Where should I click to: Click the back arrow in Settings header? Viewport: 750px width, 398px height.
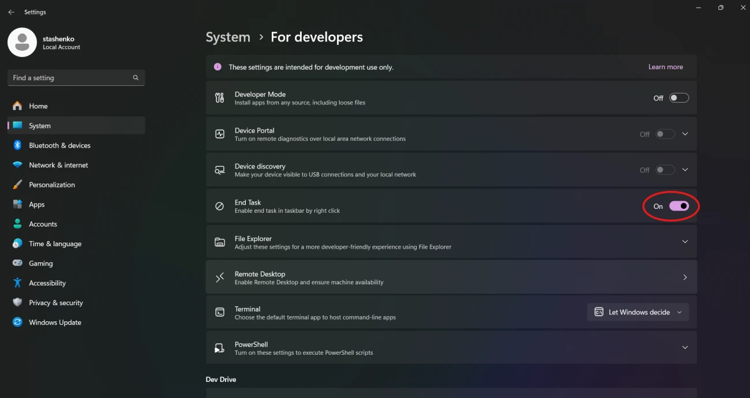point(11,12)
